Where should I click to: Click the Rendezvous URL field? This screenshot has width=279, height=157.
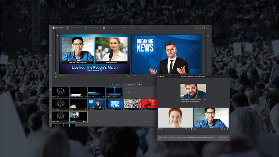click(x=189, y=138)
